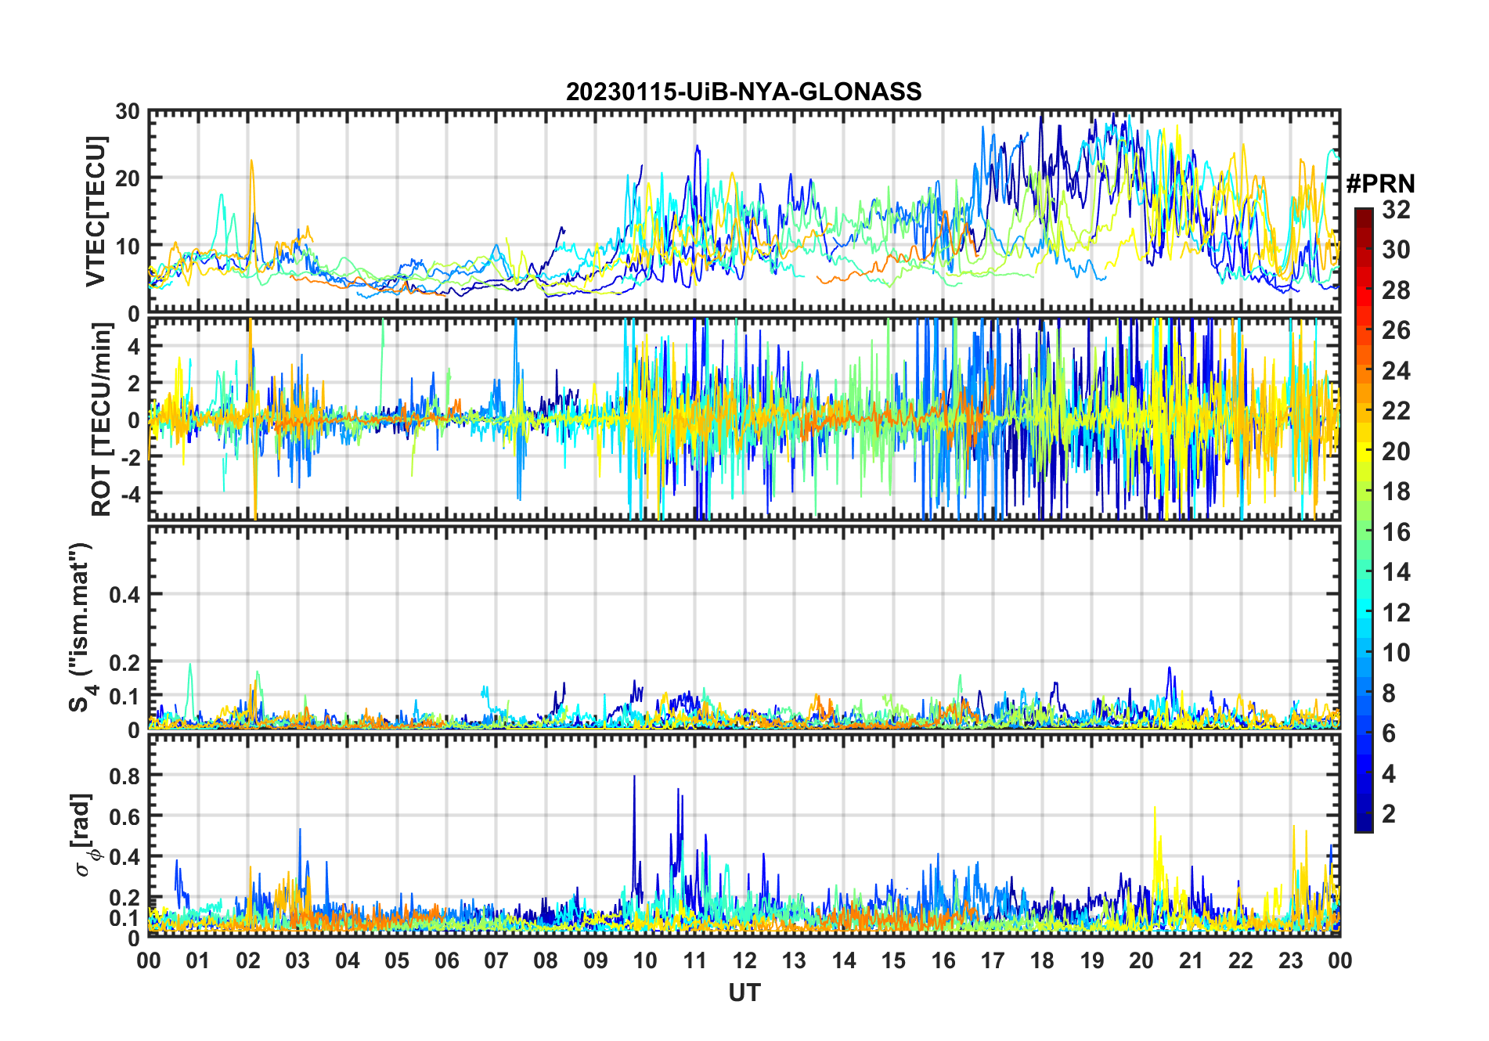
Task: Click x-axis tick label 21
Action: coord(1191,960)
